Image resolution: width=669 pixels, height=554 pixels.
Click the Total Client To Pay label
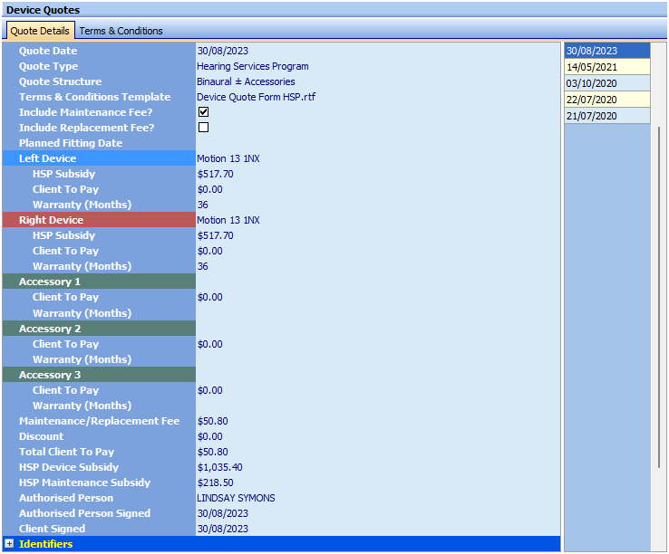click(66, 452)
